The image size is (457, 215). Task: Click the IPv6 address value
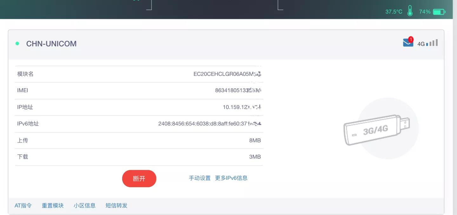click(209, 123)
